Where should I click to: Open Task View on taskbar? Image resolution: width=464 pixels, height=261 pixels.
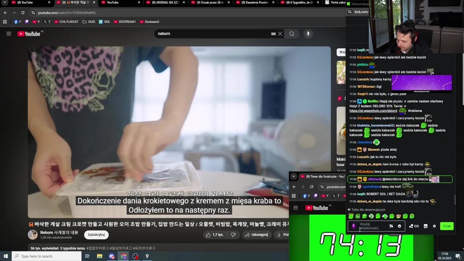(x=87, y=256)
